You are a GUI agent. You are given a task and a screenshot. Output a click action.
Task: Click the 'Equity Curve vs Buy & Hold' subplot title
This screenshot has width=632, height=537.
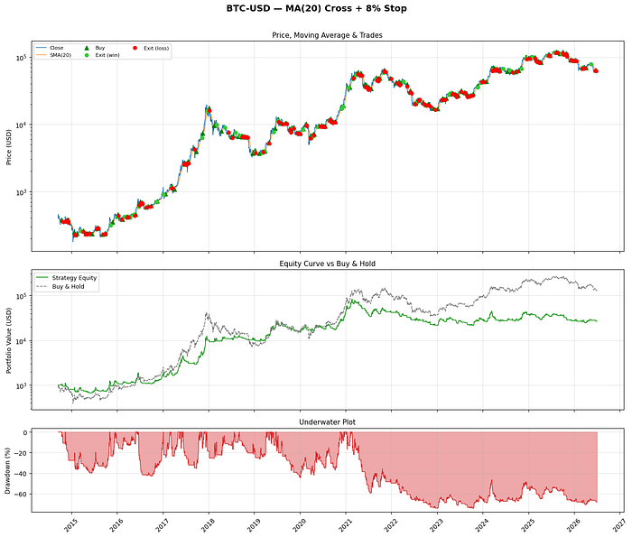pyautogui.click(x=327, y=264)
